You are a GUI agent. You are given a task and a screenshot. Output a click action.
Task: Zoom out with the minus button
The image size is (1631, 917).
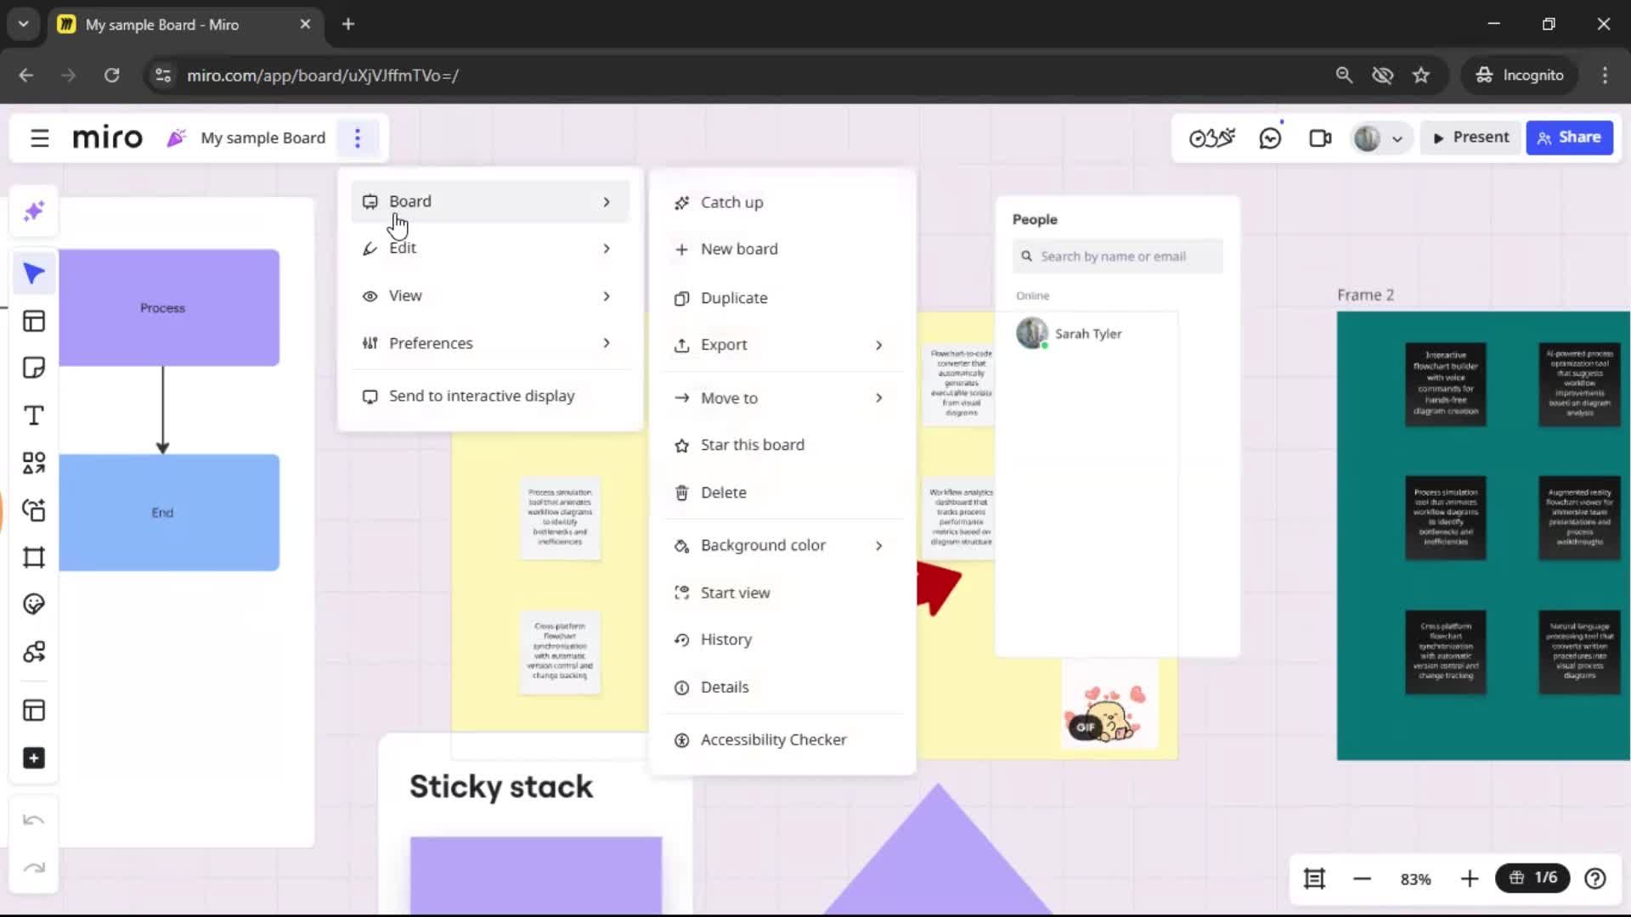pyautogui.click(x=1362, y=879)
